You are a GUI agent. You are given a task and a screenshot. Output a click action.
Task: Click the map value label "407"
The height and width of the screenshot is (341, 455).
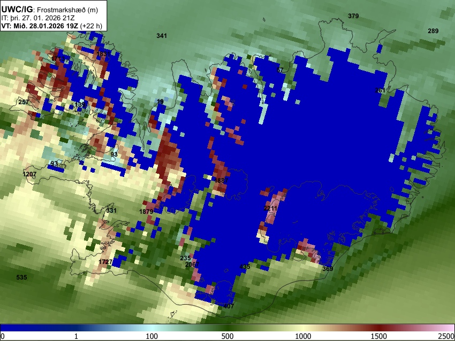[229, 306]
